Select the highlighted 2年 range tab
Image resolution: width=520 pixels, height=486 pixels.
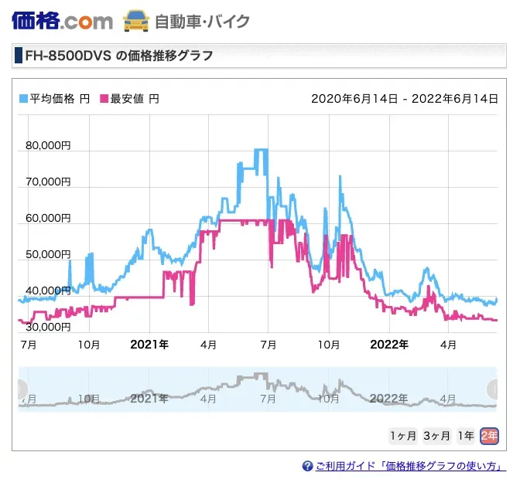pyautogui.click(x=489, y=436)
